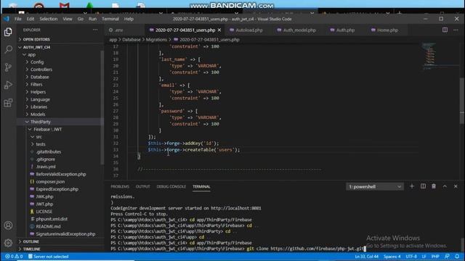
Task: Close the terminal panel
Action: [456, 186]
